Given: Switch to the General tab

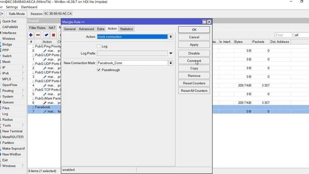Looking at the screenshot, I should (70, 29).
